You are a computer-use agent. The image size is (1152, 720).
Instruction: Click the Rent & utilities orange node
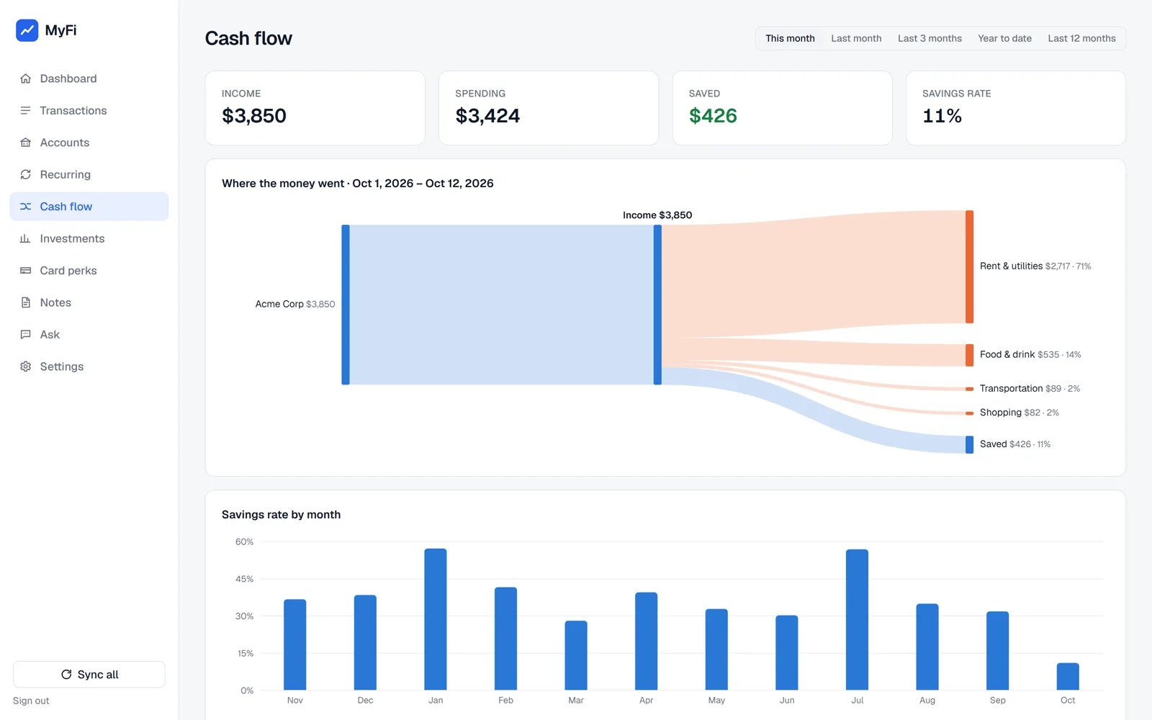click(x=969, y=266)
